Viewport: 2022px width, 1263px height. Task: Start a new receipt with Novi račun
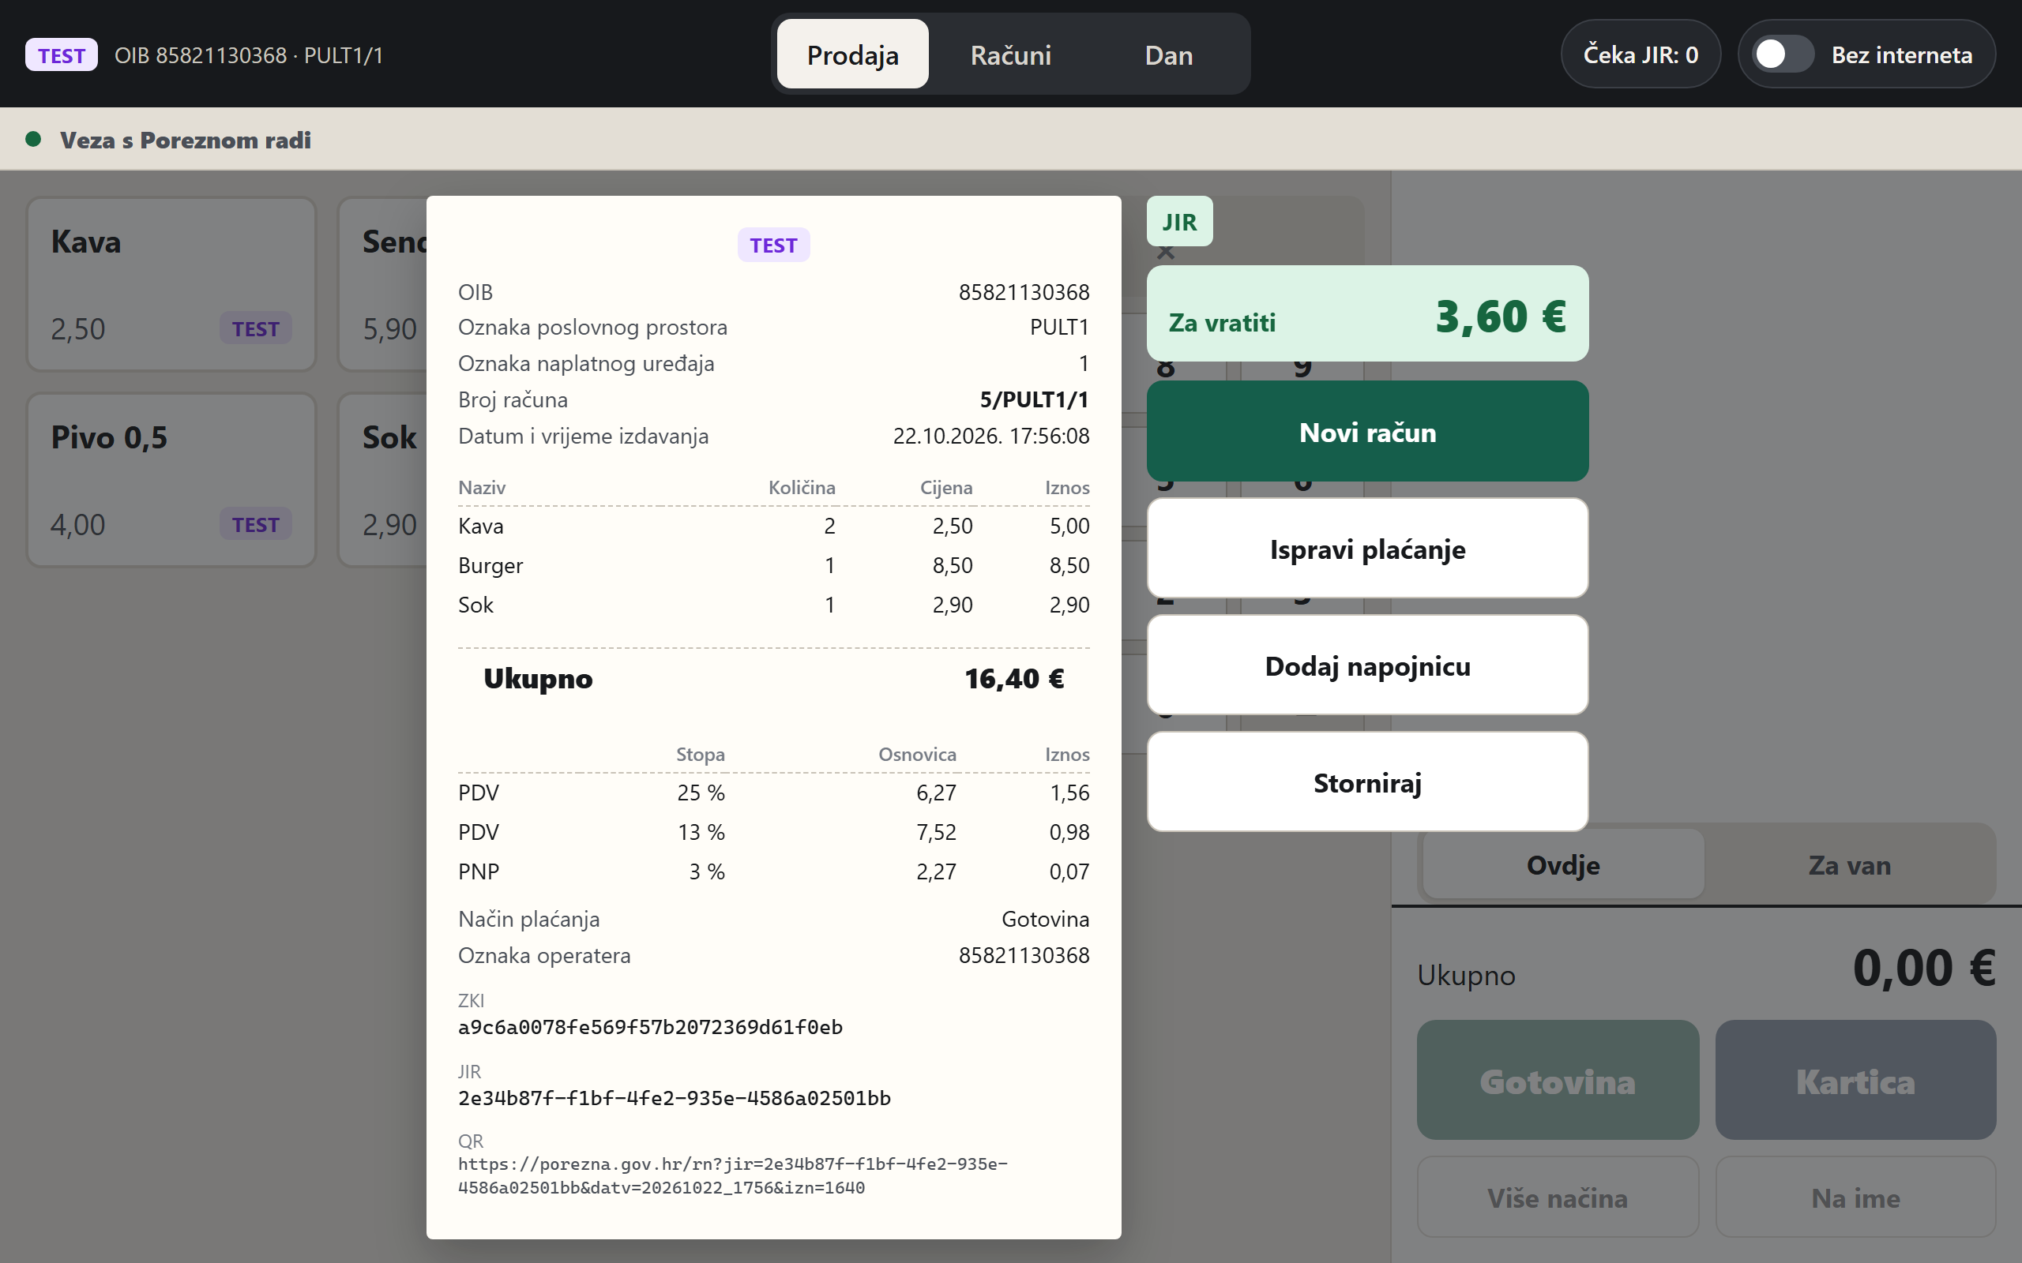1367,431
